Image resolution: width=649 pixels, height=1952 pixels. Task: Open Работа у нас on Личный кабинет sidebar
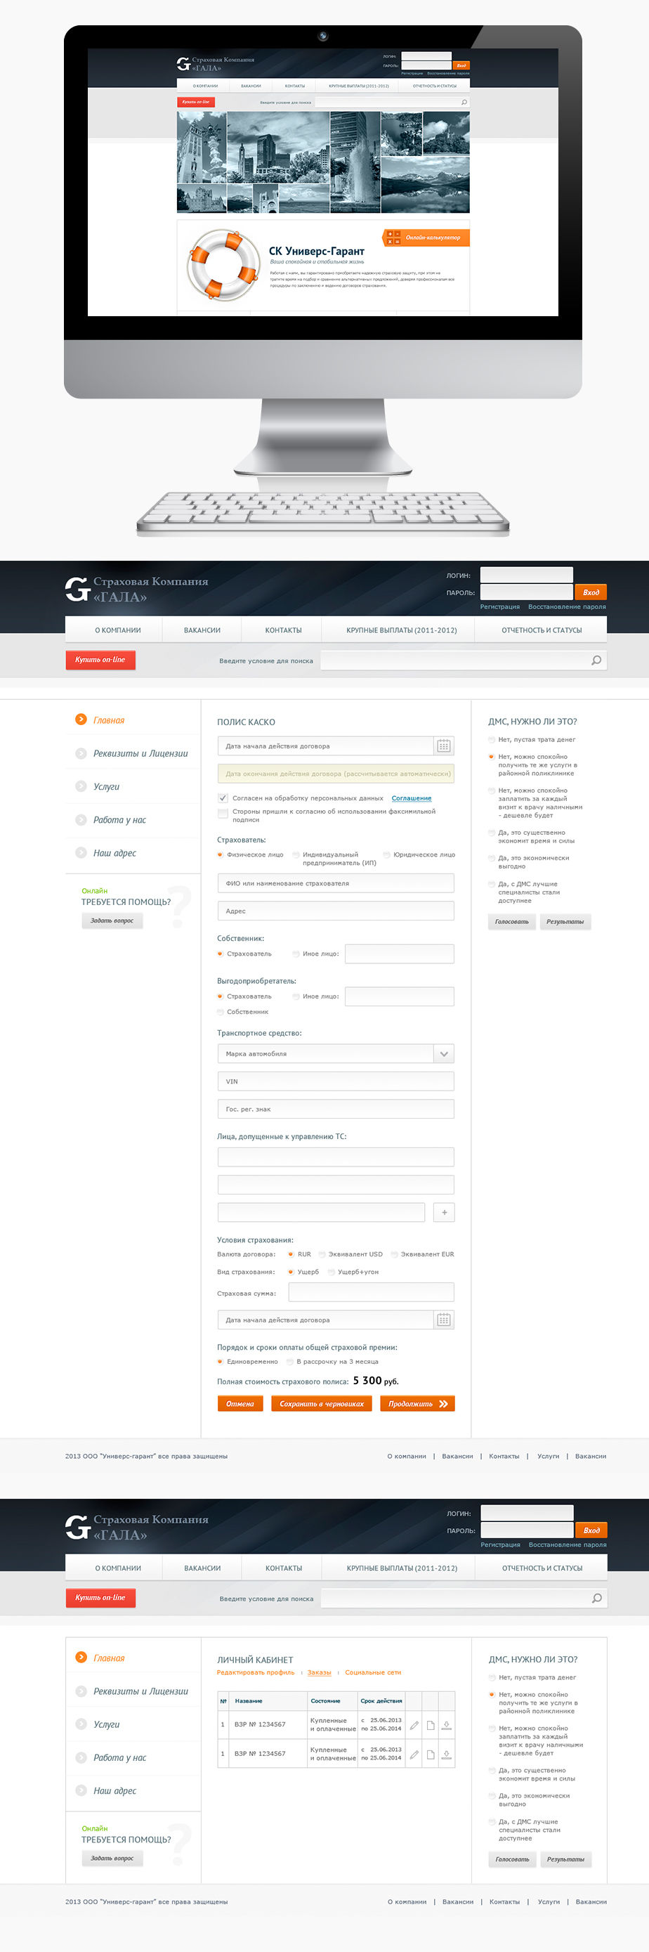[119, 1757]
